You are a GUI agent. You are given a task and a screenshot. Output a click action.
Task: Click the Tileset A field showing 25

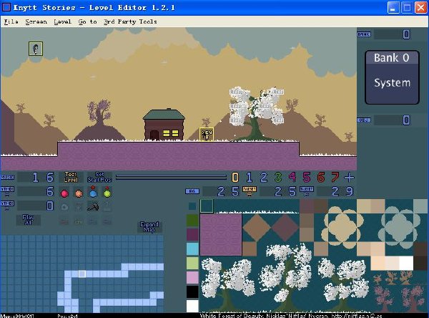pyautogui.click(x=278, y=191)
